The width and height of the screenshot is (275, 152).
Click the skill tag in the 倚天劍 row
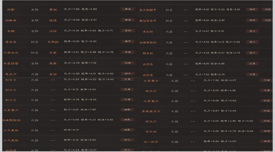pyautogui.click(x=266, y=131)
